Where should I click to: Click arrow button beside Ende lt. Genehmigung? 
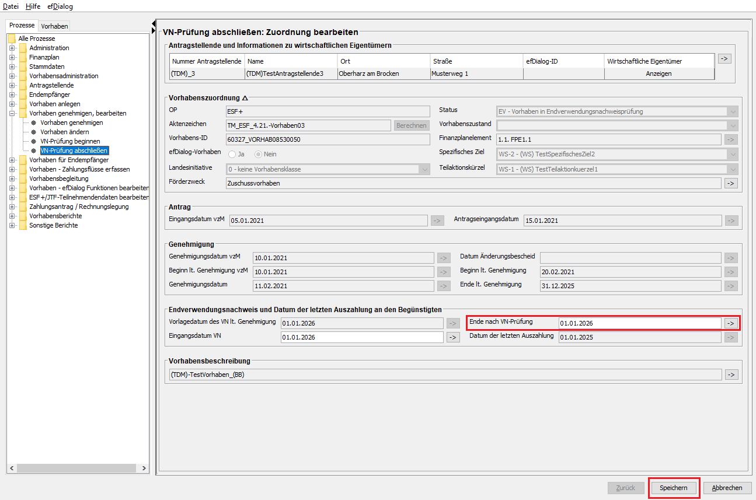(731, 286)
